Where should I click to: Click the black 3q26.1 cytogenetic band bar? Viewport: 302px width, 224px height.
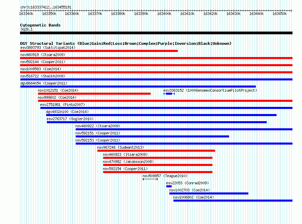point(156,33)
